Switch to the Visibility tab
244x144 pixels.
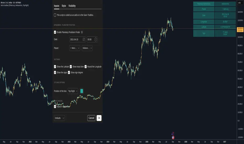[x=72, y=6]
